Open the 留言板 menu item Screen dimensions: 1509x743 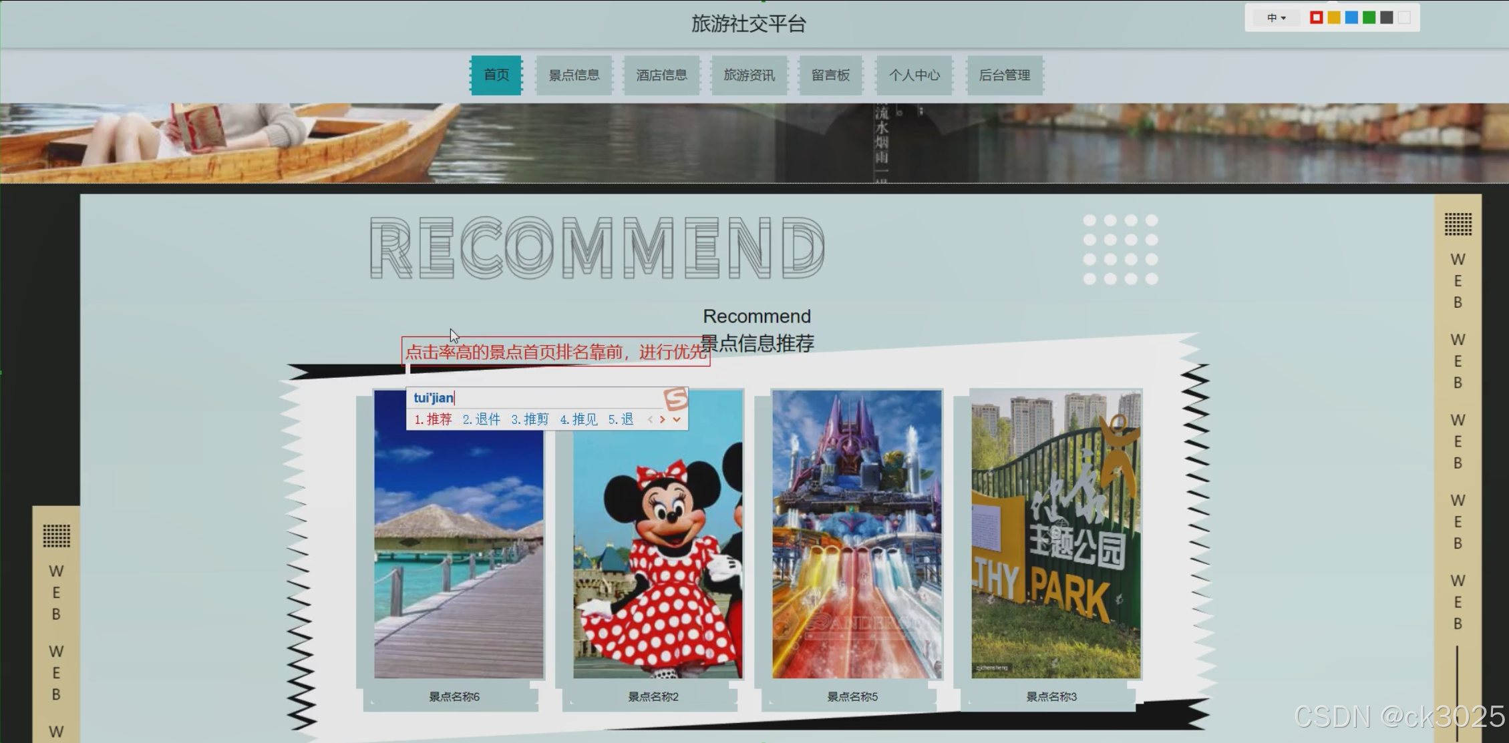coord(830,75)
